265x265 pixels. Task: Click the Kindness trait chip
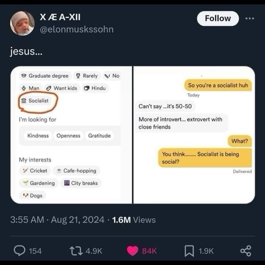pos(38,136)
